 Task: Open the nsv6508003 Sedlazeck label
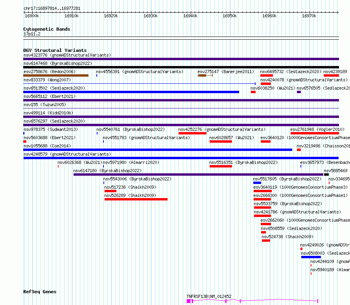point(326,253)
